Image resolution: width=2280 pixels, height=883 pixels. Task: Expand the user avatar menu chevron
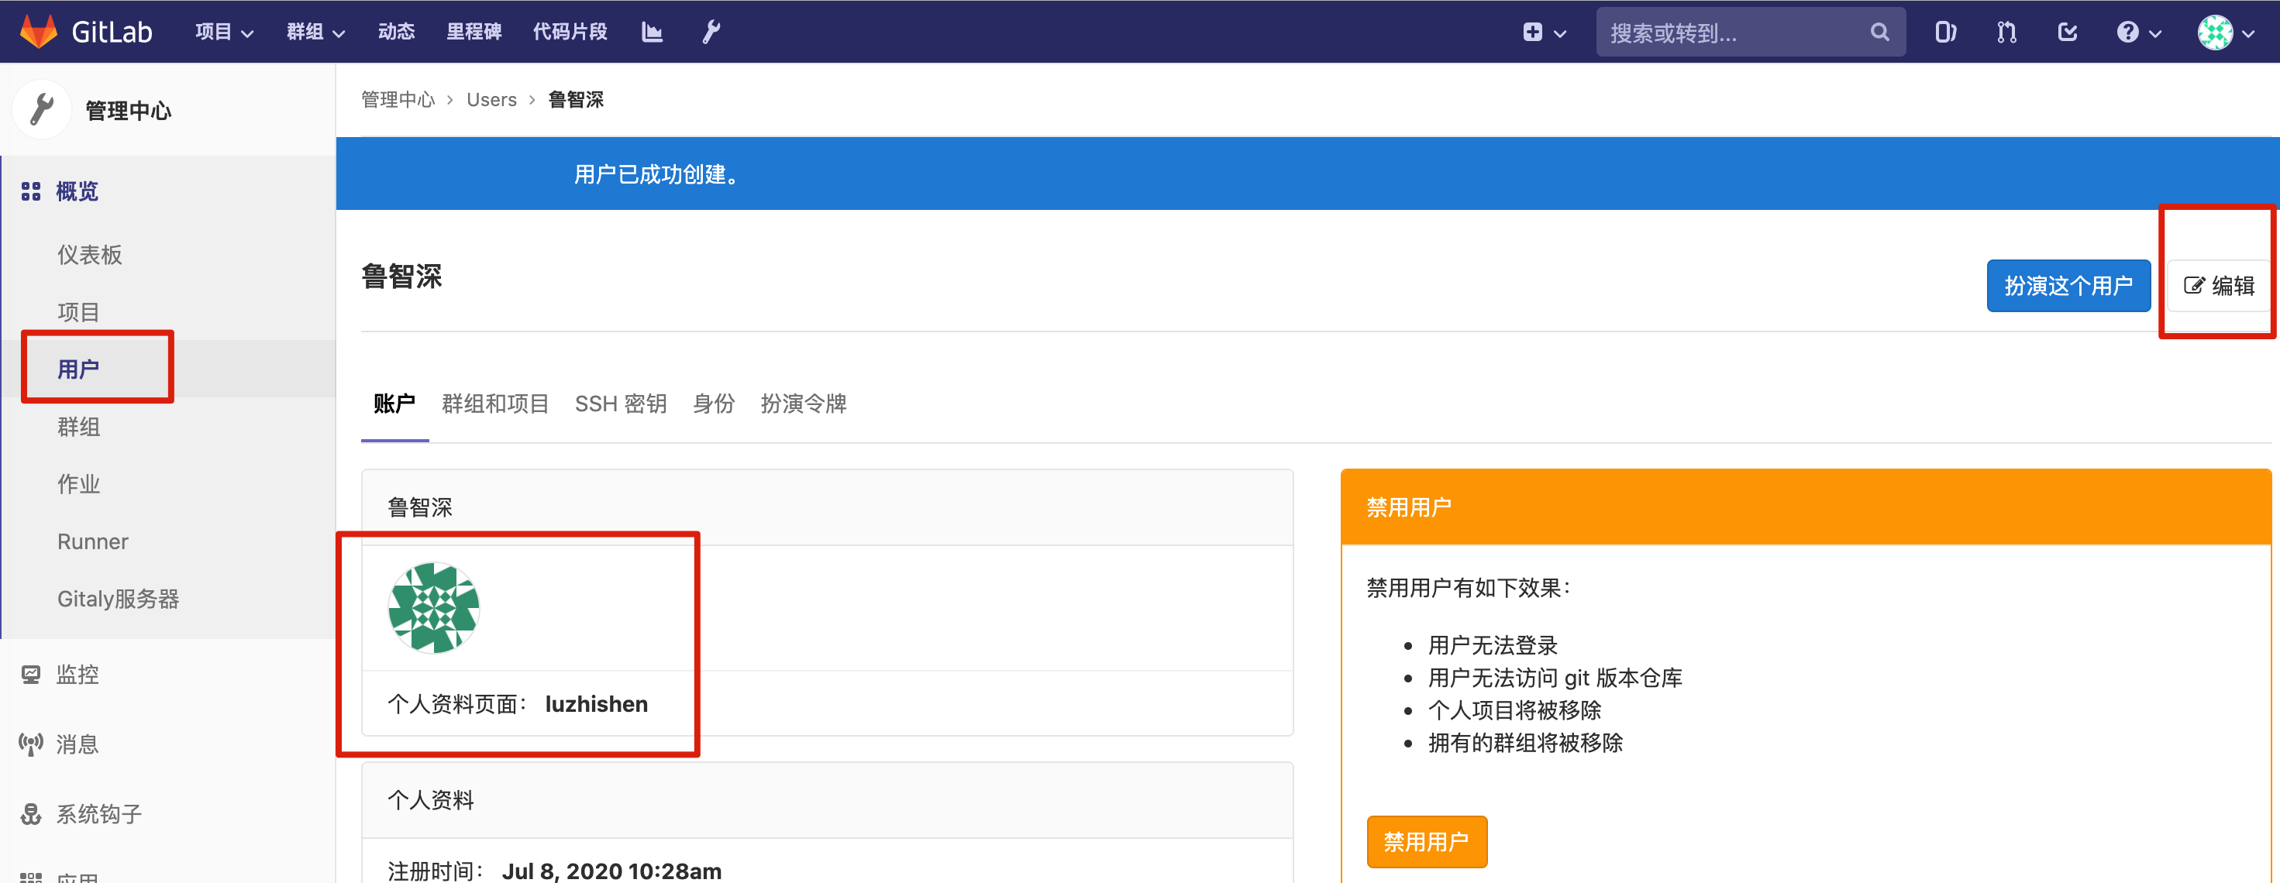coord(2248,33)
